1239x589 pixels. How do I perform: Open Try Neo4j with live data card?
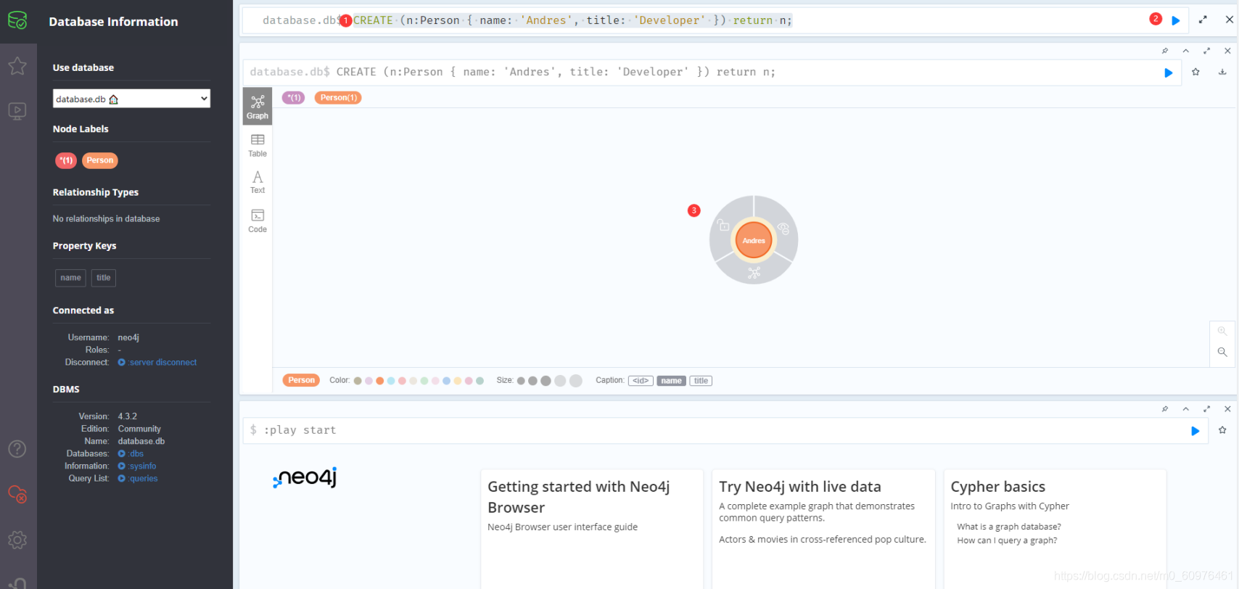point(823,529)
